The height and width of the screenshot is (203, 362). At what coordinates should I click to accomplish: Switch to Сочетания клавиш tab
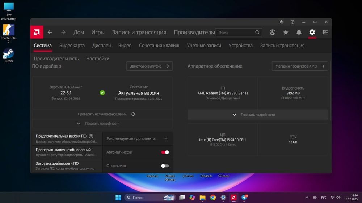click(x=159, y=46)
